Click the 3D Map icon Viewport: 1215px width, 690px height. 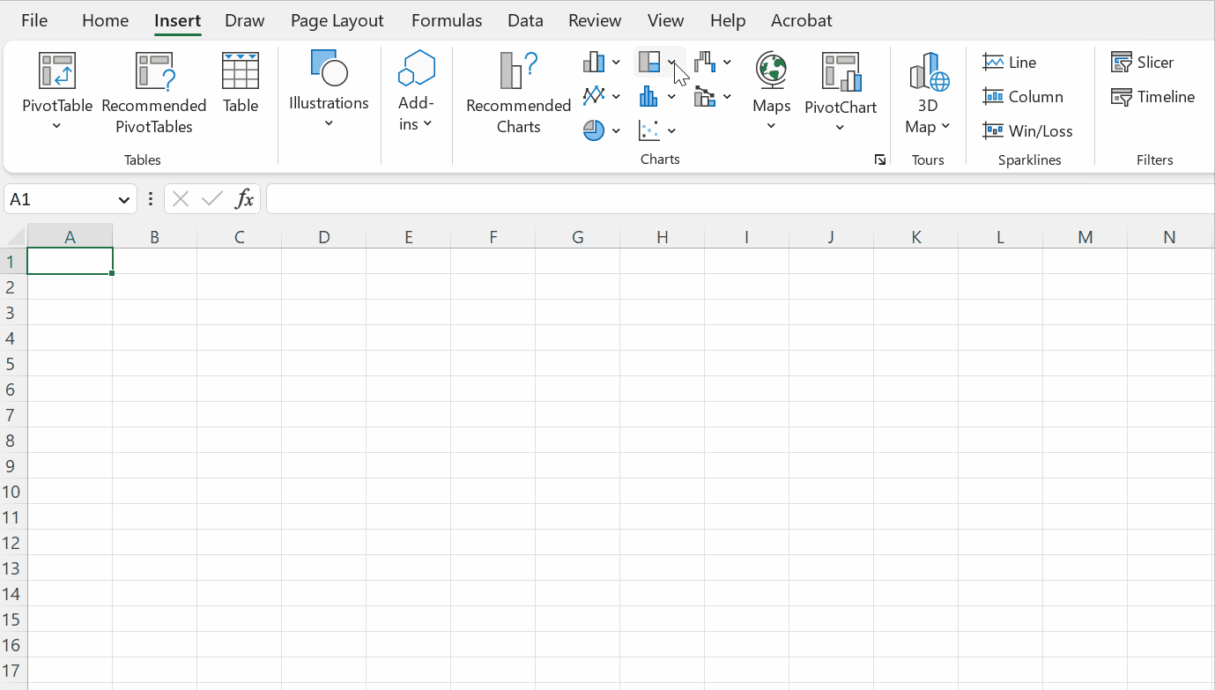[929, 70]
